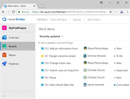Viewport: 130px width, 99px height.
Task: Reload the page with refresh icon
Action: click(13, 12)
